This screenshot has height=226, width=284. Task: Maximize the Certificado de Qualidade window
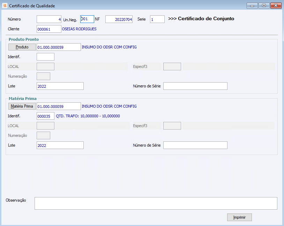264,6
